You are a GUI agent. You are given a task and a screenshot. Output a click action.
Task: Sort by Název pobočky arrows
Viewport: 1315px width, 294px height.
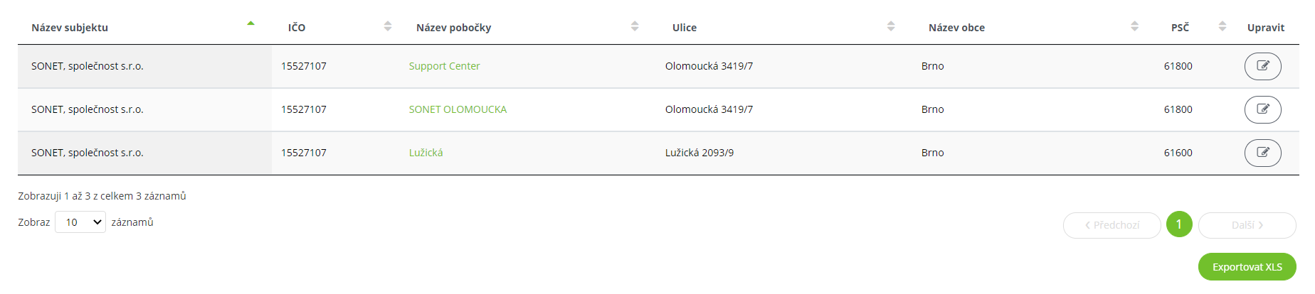click(x=635, y=26)
